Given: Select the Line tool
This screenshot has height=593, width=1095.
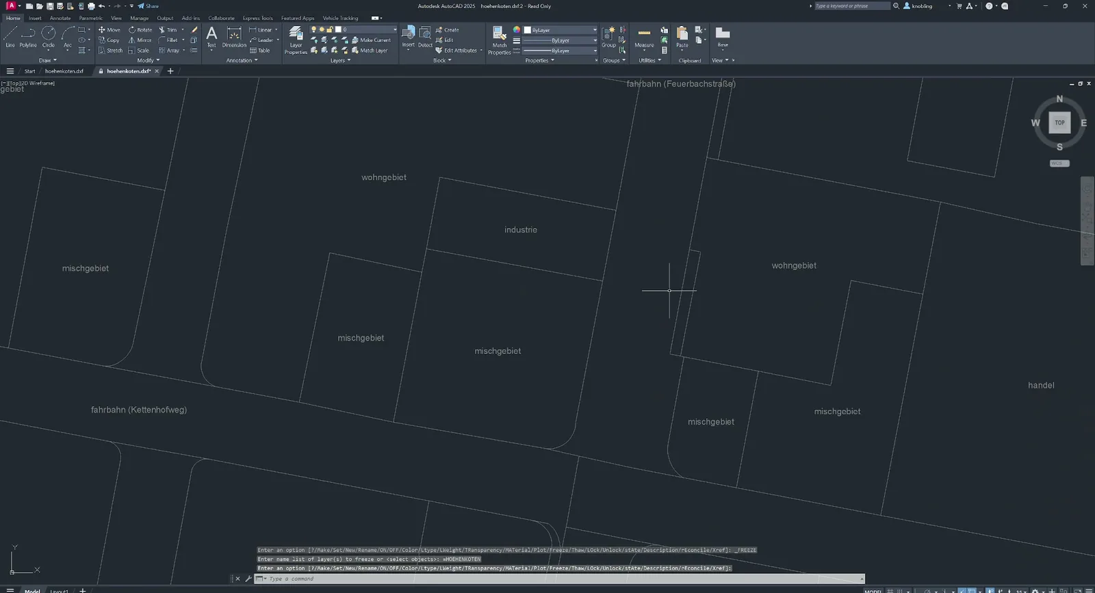Looking at the screenshot, I should pos(10,37).
